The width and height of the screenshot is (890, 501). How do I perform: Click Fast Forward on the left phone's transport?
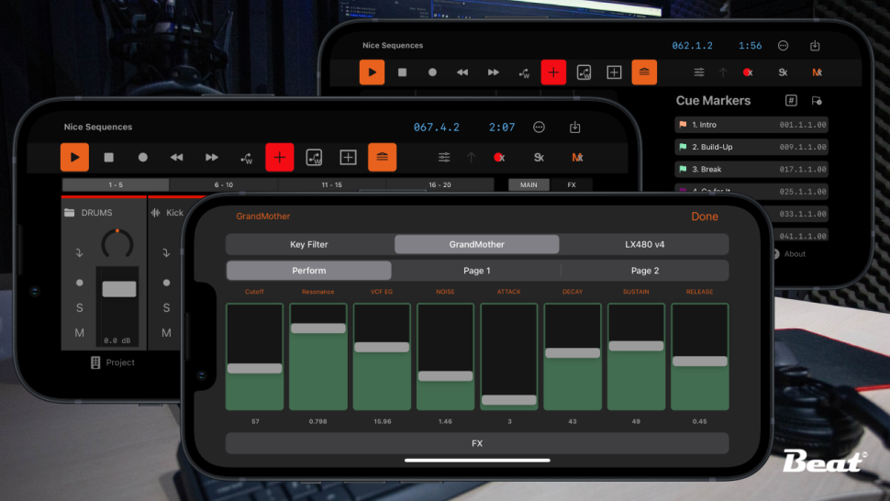pyautogui.click(x=212, y=158)
